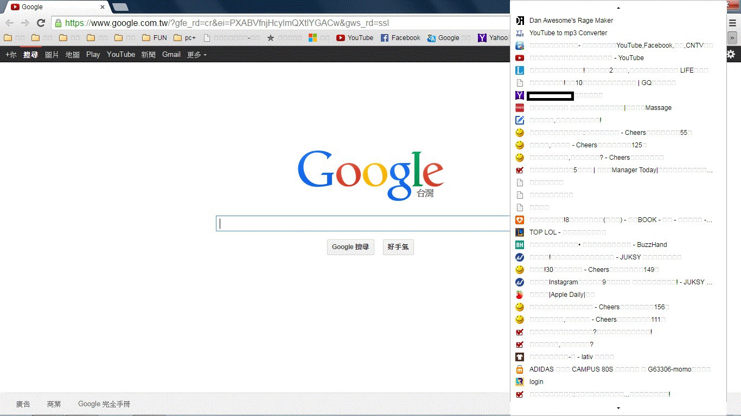
Task: Click the green SSL padlock icon
Action: [58, 23]
